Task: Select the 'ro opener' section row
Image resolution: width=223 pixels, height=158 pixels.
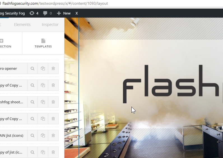Action: [13, 69]
